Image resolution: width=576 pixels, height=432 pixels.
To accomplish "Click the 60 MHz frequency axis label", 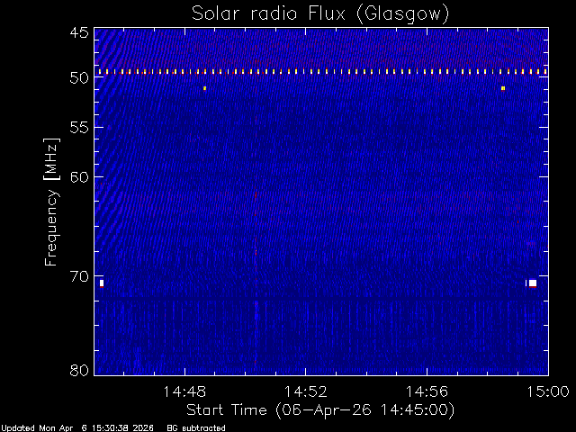I will [x=79, y=177].
